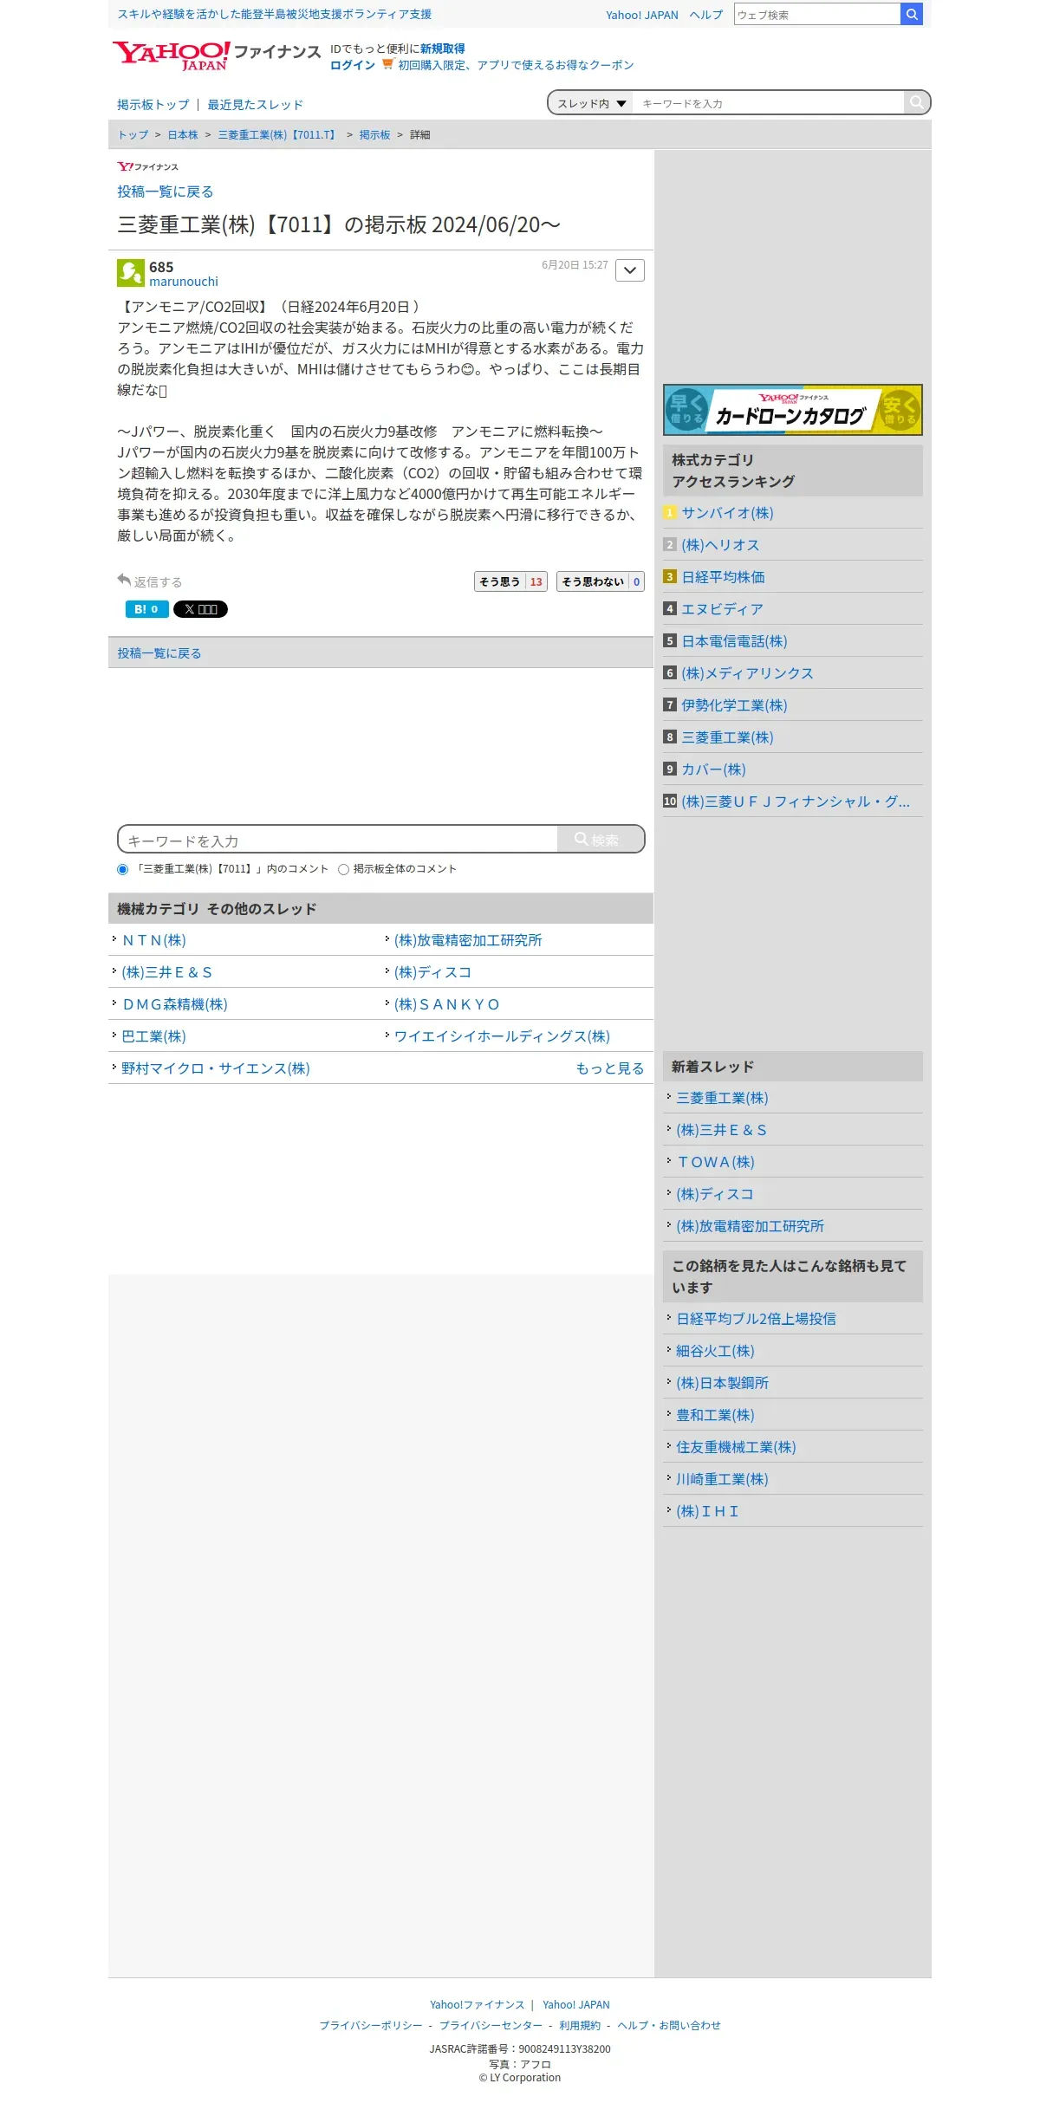Screen dimensions: 1040x2103
Task: Open the スレッド内 search scope dropdown
Action: point(591,103)
